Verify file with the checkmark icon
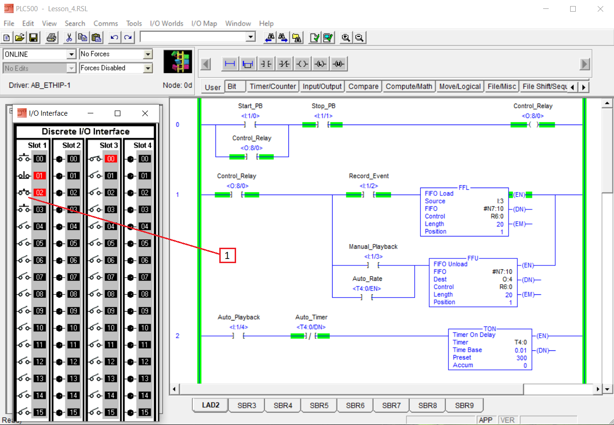Viewport: 614px width, 425px height. [315, 38]
